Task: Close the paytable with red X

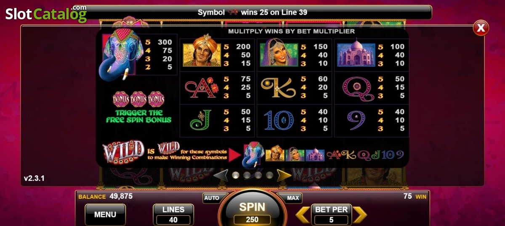Action: pyautogui.click(x=481, y=28)
